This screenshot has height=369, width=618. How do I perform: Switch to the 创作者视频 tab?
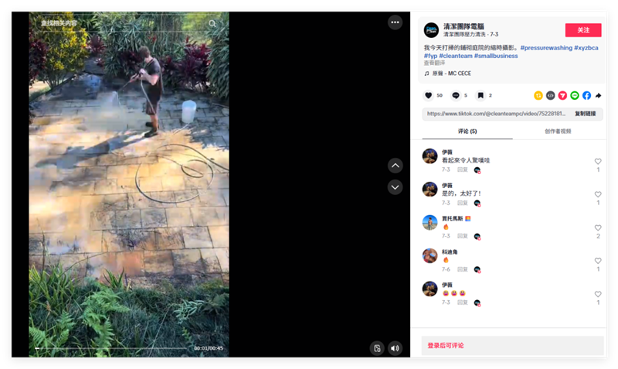(x=558, y=132)
